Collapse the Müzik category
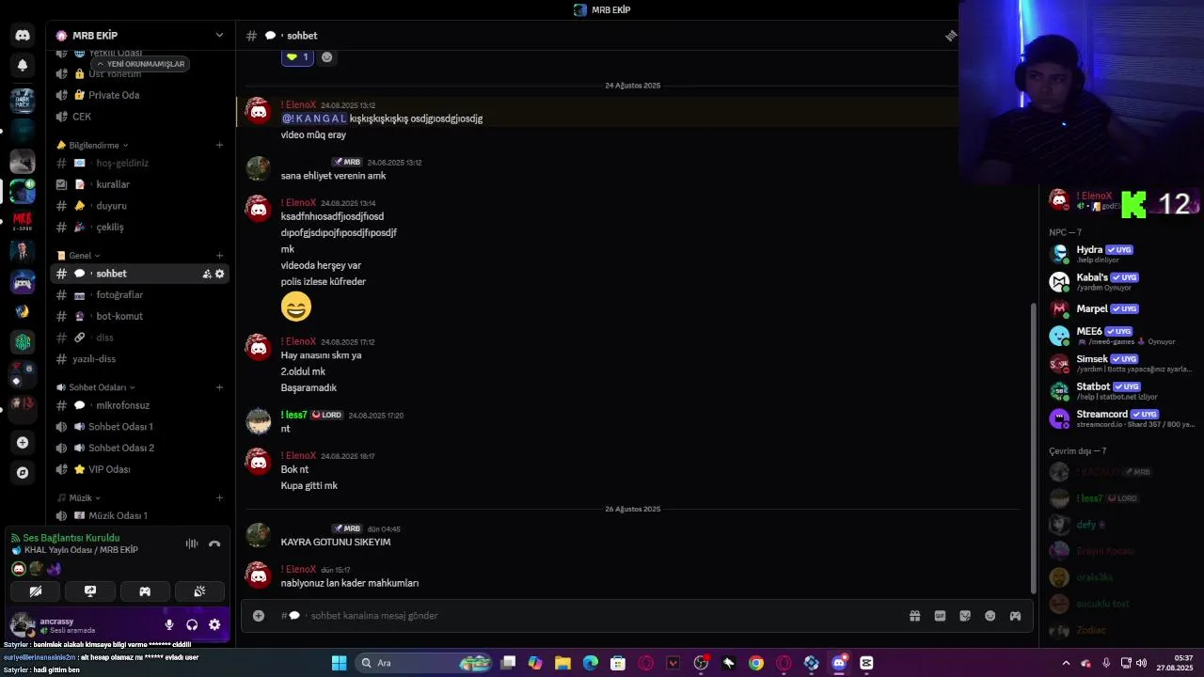 [x=79, y=498]
